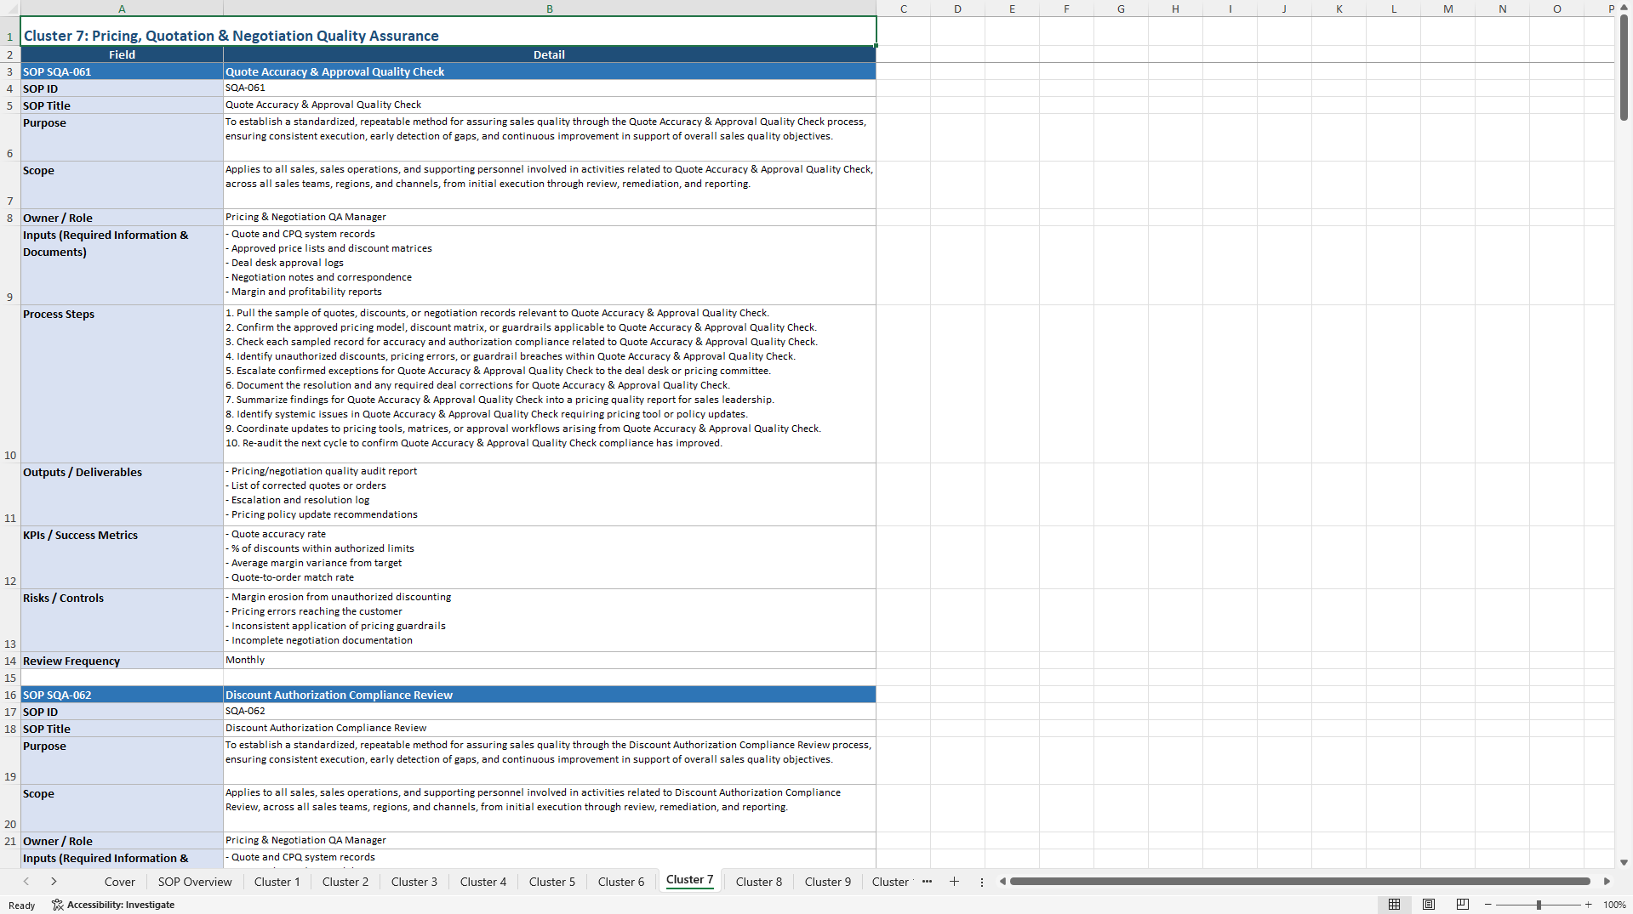The width and height of the screenshot is (1633, 914).
Task: Select the SOP SQA-061 cell
Action: (x=122, y=71)
